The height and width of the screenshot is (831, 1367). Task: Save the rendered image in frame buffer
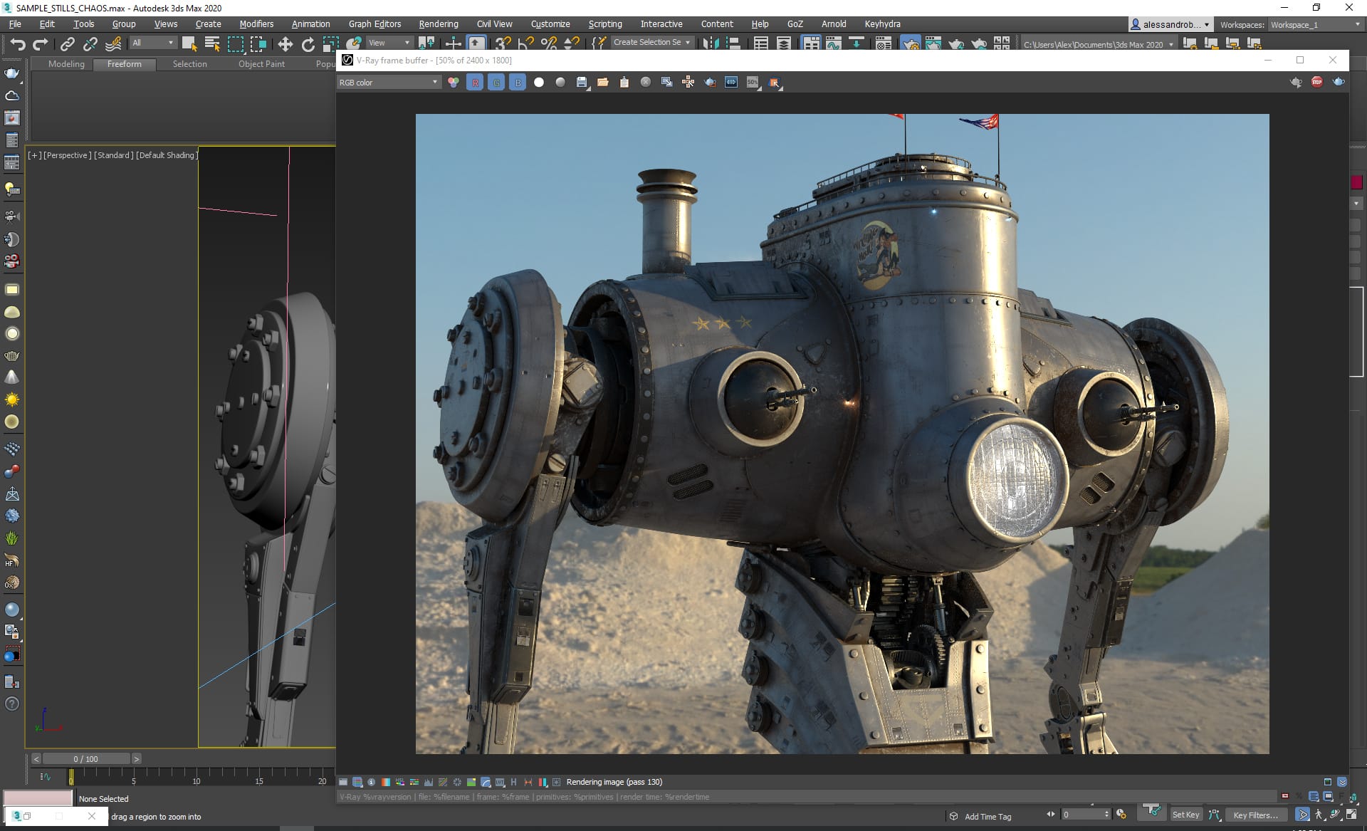582,83
